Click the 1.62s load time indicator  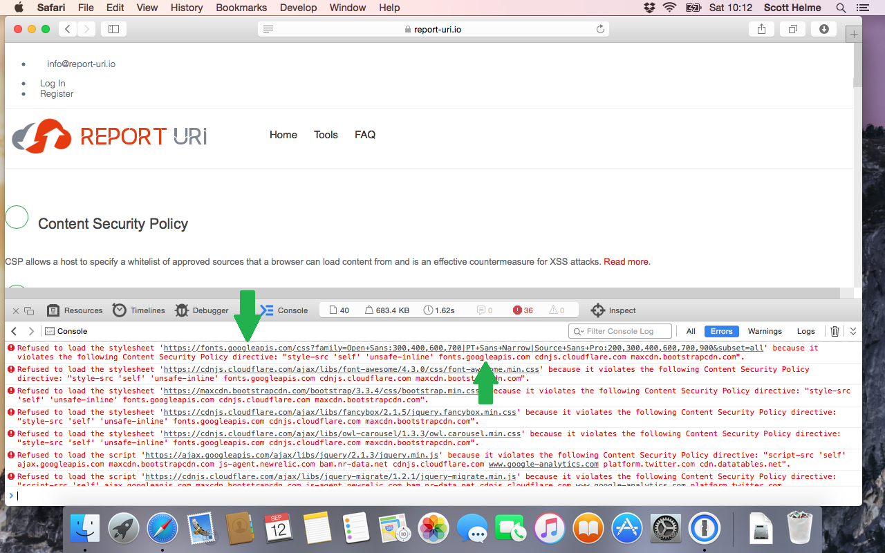tap(439, 310)
